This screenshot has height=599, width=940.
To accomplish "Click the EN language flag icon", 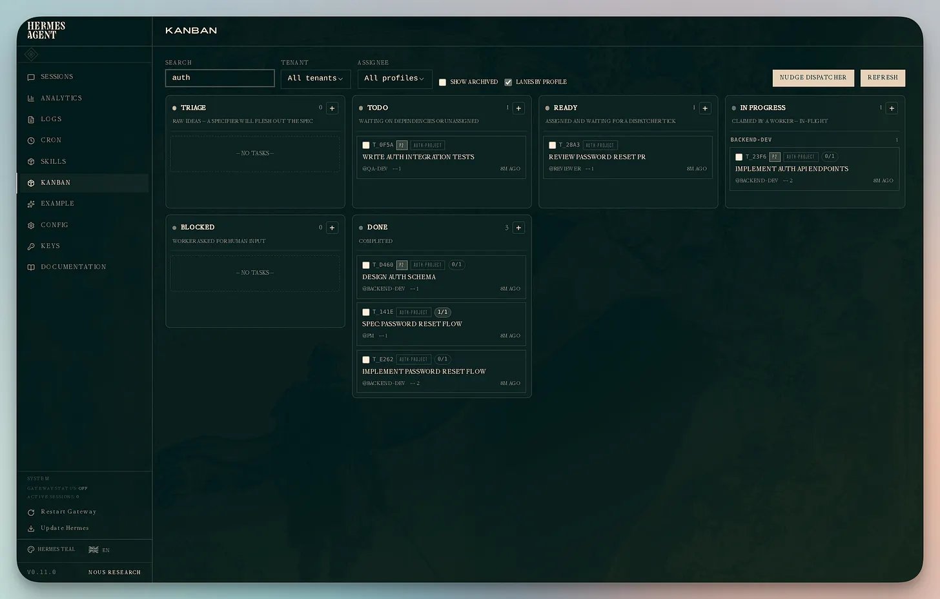I will point(94,550).
